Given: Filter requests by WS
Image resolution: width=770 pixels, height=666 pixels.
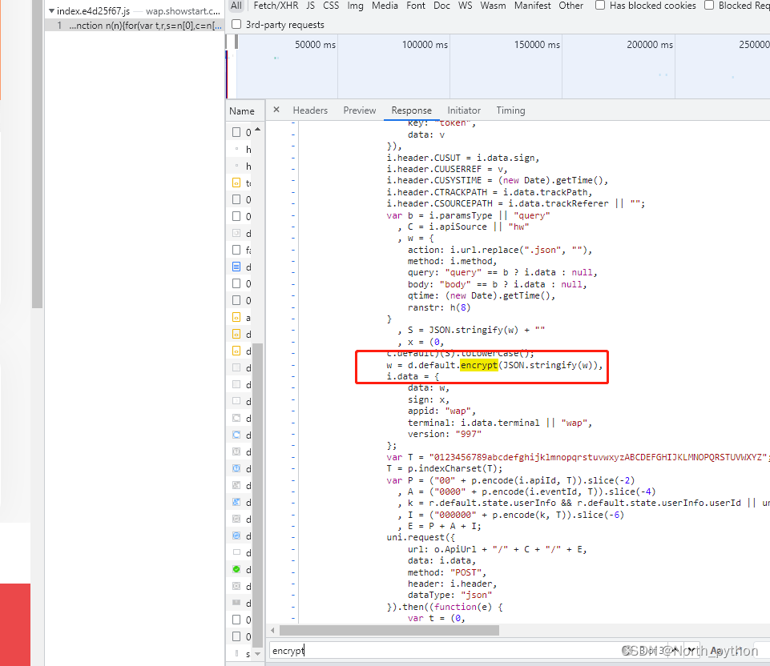Looking at the screenshot, I should (465, 6).
